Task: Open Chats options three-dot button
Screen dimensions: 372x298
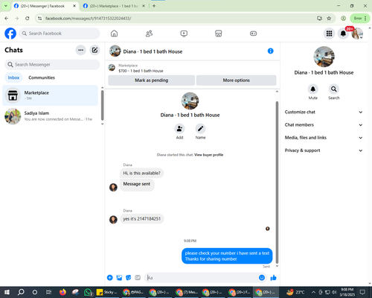Action: point(80,50)
